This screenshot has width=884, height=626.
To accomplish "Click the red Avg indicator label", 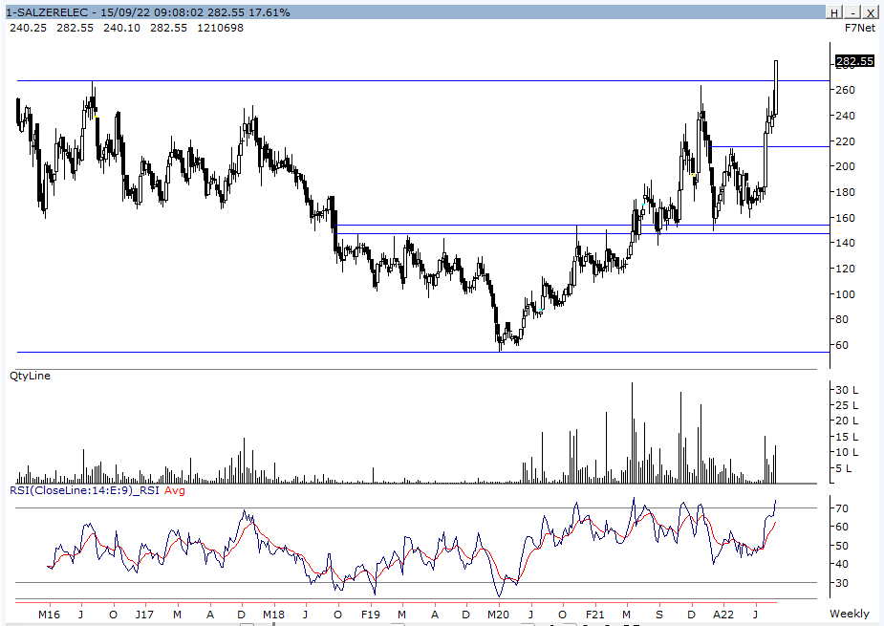I will pyautogui.click(x=175, y=490).
